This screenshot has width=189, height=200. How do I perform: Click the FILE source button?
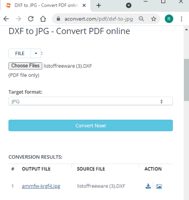coord(20,53)
